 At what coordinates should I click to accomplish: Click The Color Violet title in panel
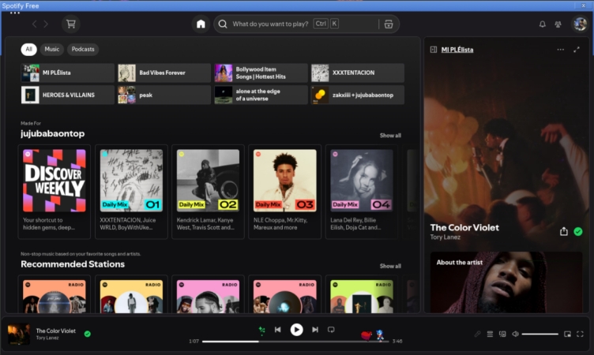(464, 227)
